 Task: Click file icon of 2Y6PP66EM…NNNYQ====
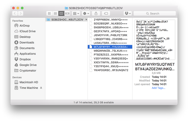91,20
